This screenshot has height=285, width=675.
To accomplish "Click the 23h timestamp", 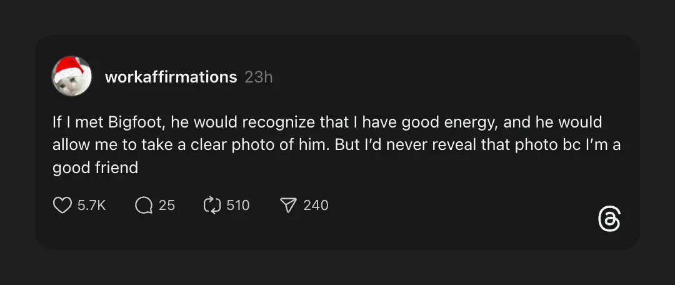I will click(258, 77).
